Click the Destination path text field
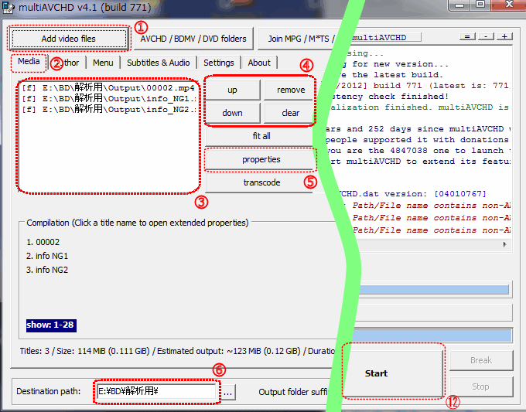The height and width of the screenshot is (412, 526). (155, 392)
